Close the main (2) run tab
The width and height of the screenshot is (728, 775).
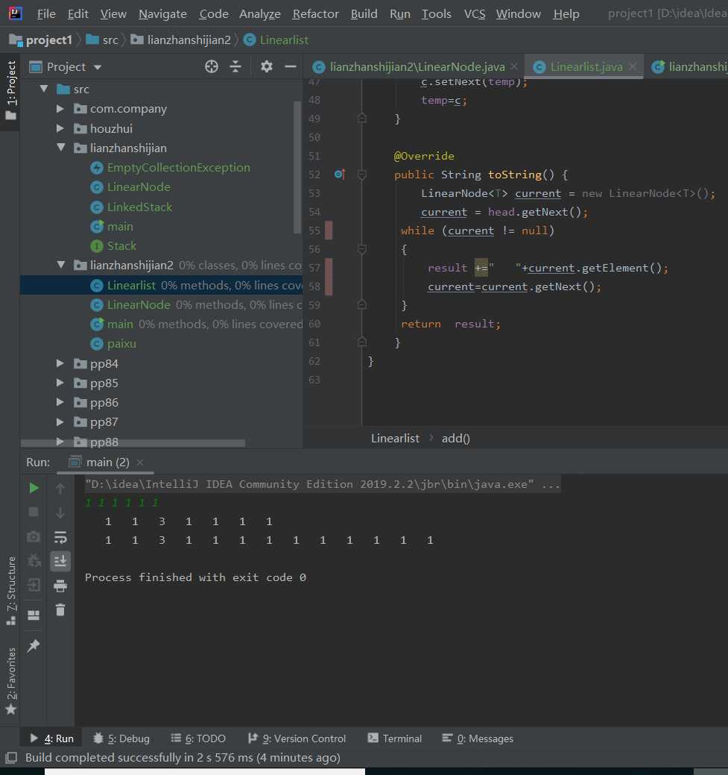click(140, 462)
